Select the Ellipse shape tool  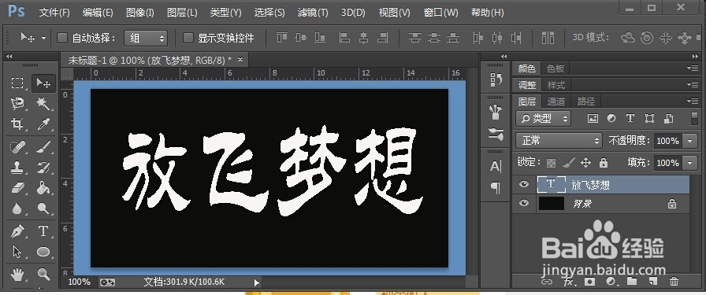click(x=43, y=252)
